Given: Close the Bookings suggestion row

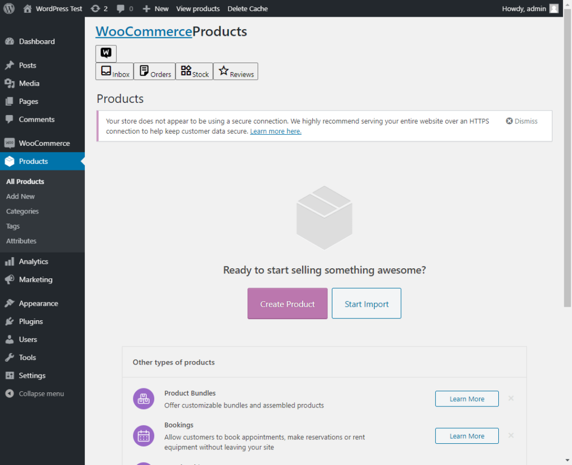Looking at the screenshot, I should pyautogui.click(x=511, y=435).
